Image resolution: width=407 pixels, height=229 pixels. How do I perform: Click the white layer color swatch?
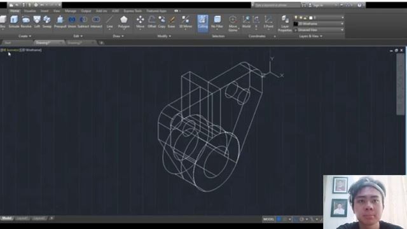(x=311, y=18)
